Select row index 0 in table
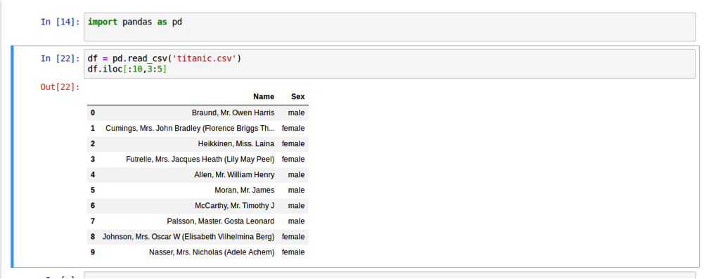Screen dimensions: 706x279 pos(93,112)
